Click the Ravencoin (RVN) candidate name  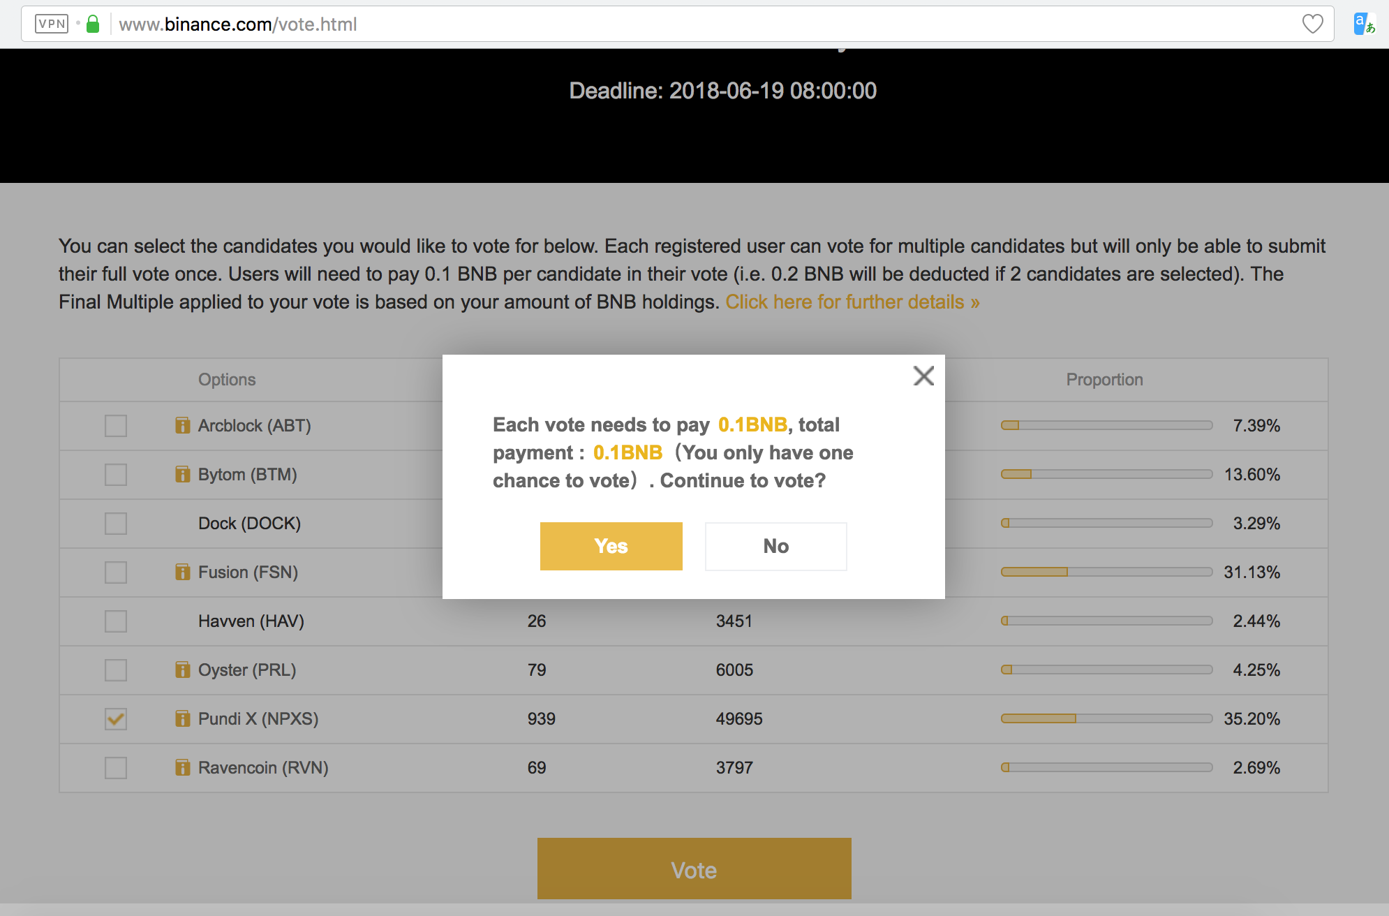(x=263, y=768)
